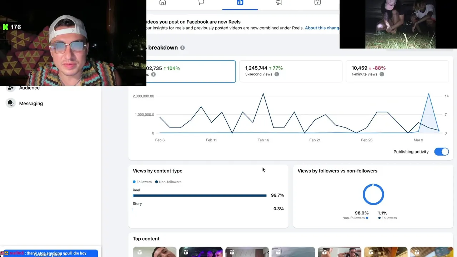
Task: Open Messaging in the left sidebar
Action: coord(31,104)
